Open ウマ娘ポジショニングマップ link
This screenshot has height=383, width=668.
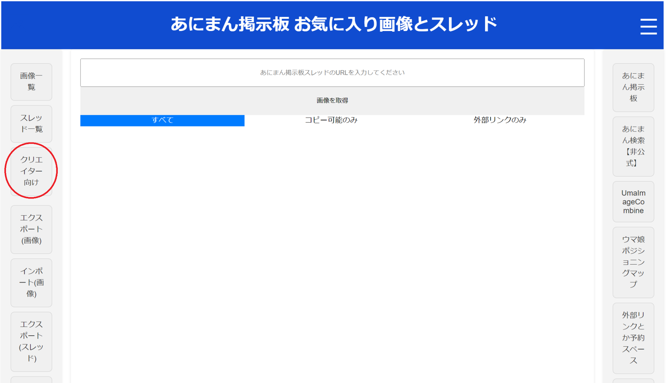click(633, 262)
